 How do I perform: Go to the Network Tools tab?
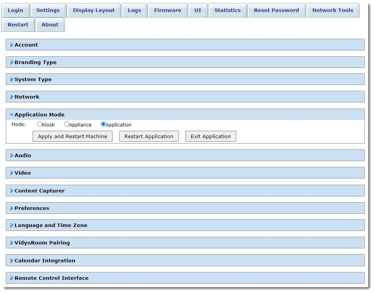click(x=333, y=10)
